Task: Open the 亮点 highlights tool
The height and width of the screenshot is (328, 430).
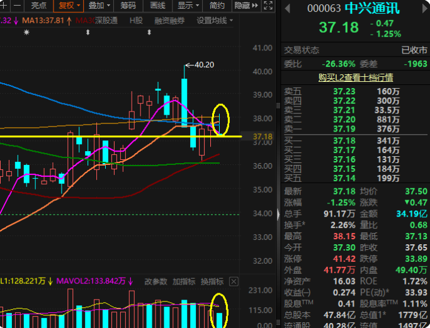Action: click(38, 6)
